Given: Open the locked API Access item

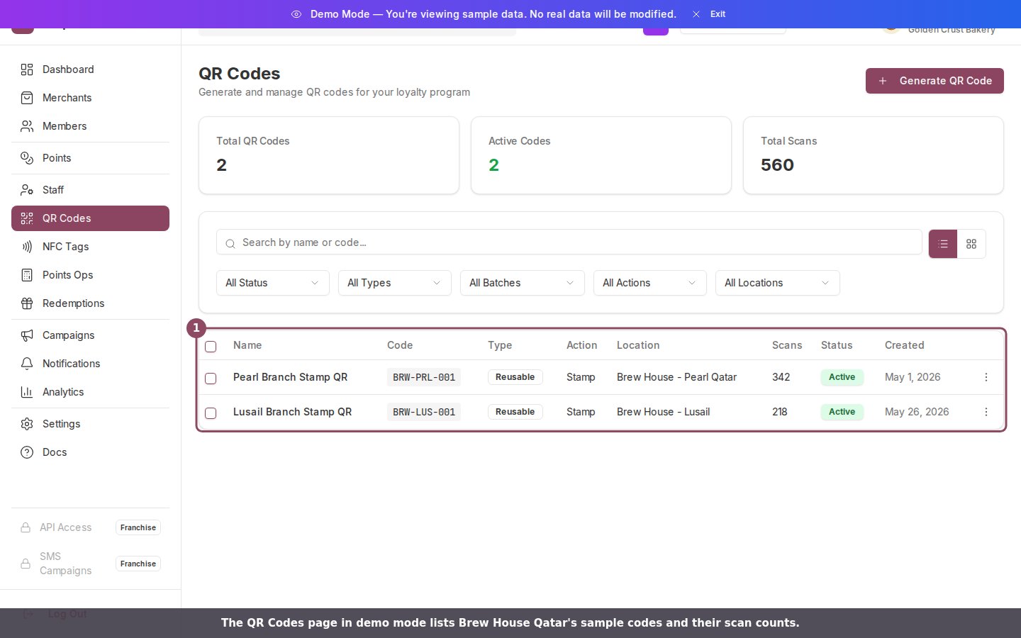Looking at the screenshot, I should click(x=90, y=527).
